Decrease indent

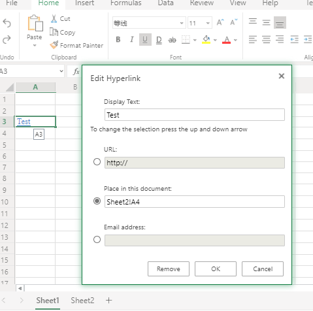click(294, 40)
